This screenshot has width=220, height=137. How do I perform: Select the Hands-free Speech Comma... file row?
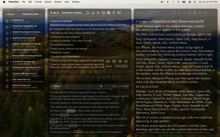pyautogui.click(x=24, y=33)
